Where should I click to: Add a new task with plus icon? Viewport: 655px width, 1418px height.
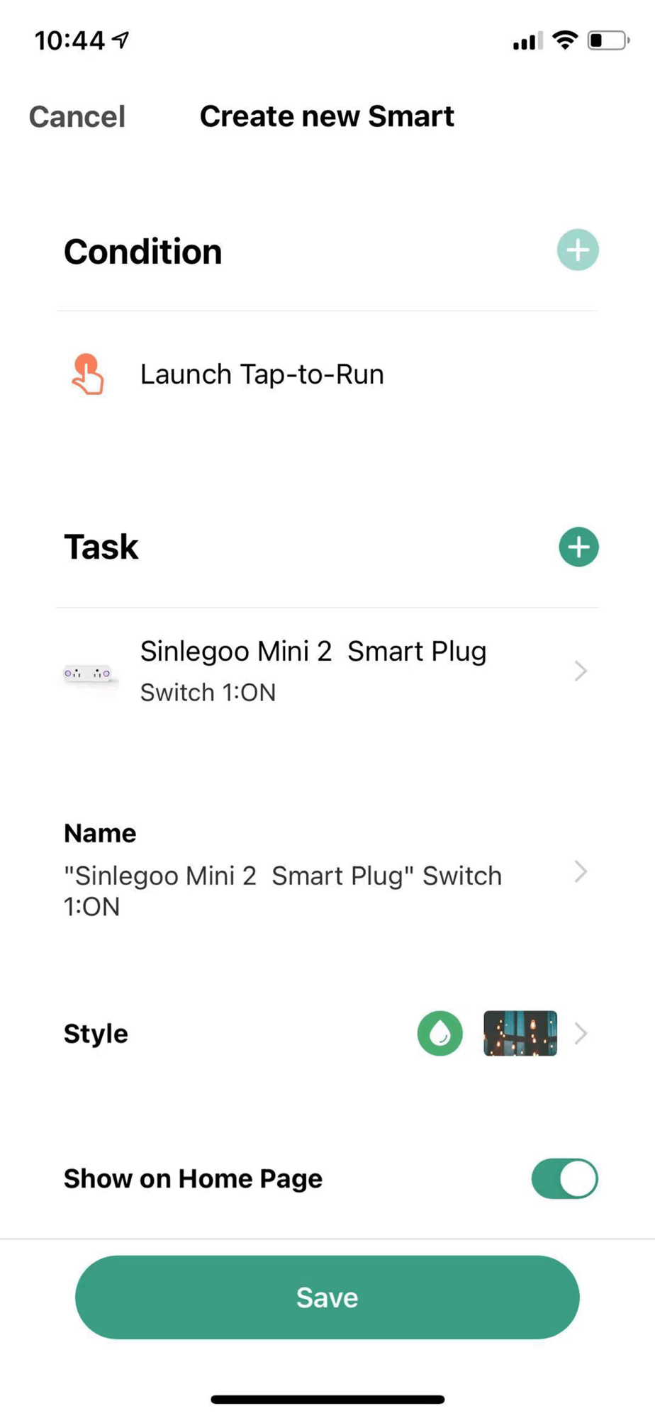pyautogui.click(x=578, y=547)
